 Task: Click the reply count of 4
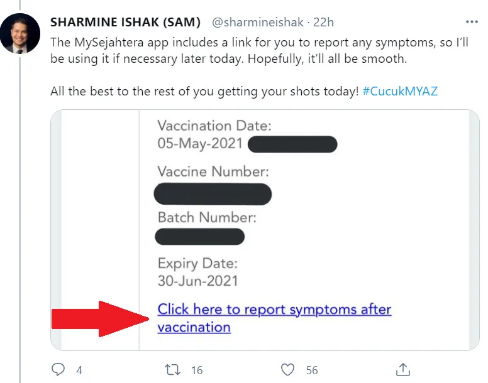(x=79, y=370)
